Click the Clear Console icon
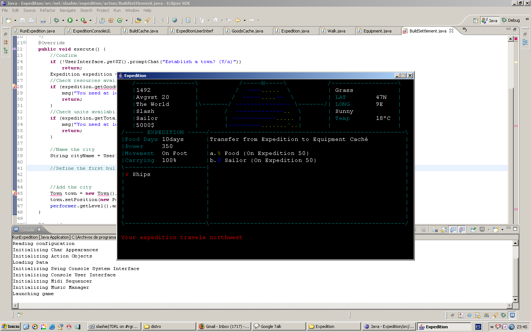The width and height of the screenshot is (531, 332). pos(435,229)
